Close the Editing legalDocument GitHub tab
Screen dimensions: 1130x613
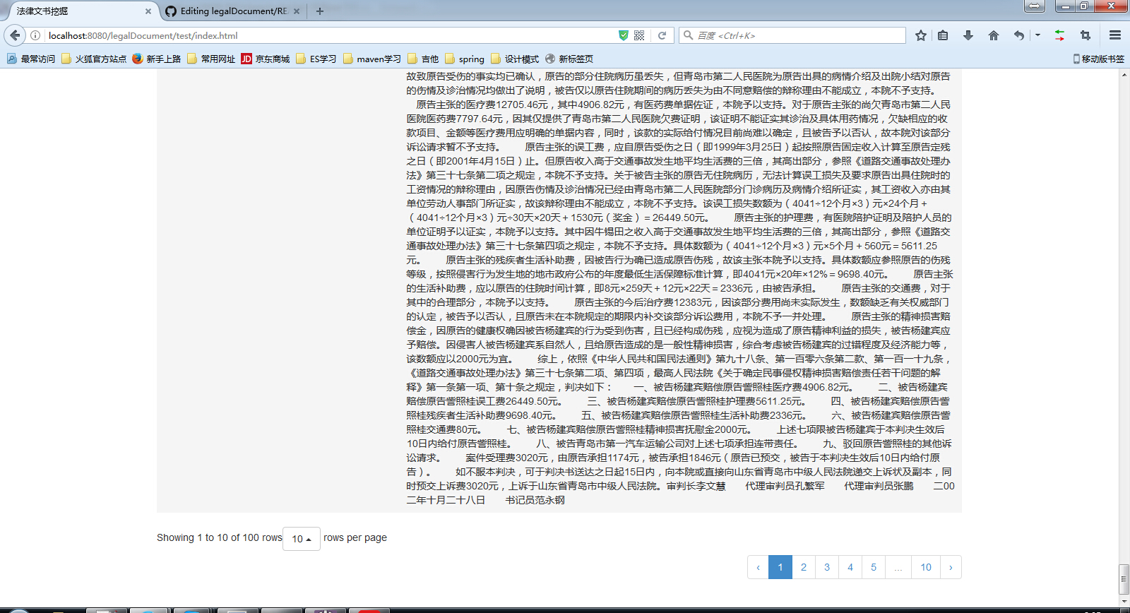click(297, 11)
